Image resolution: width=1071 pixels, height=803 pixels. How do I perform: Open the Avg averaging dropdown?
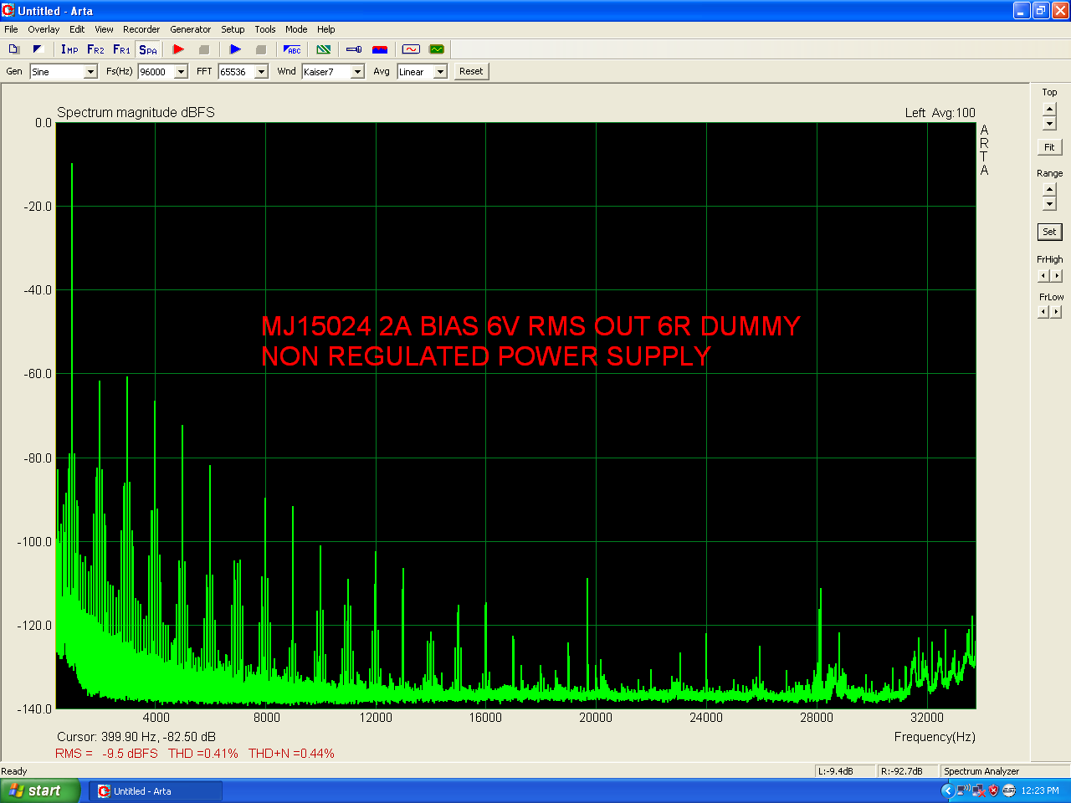pyautogui.click(x=440, y=72)
